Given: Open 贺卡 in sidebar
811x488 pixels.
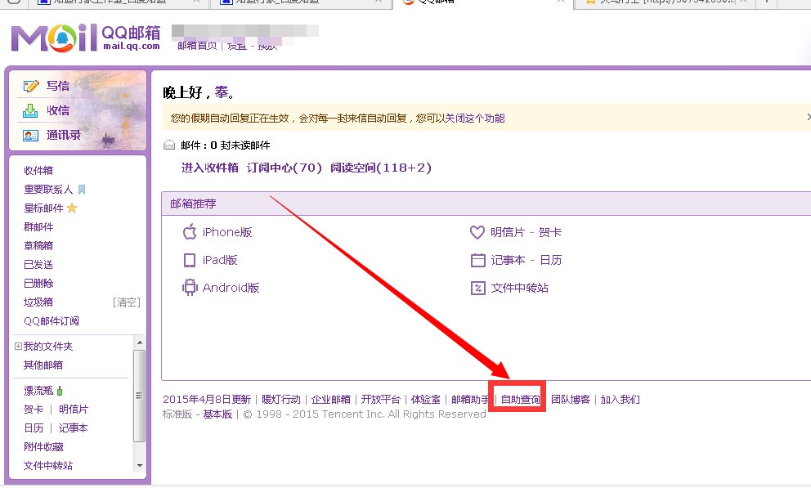Looking at the screenshot, I should click(34, 410).
